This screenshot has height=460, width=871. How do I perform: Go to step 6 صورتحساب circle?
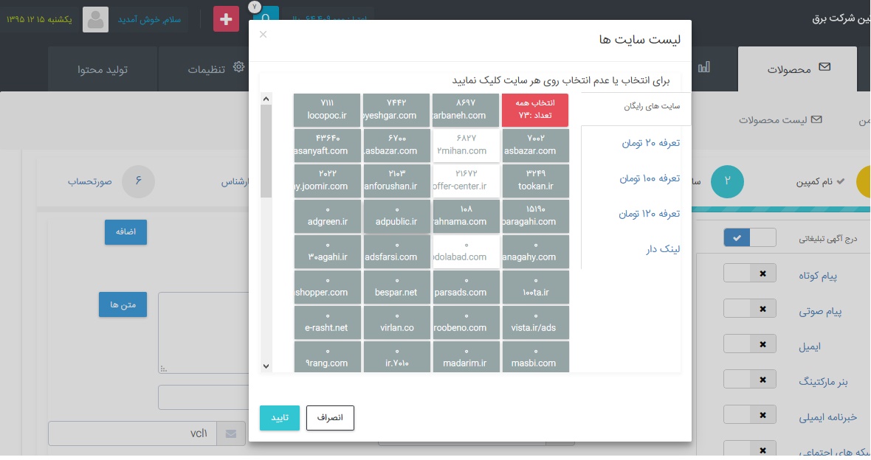tap(138, 181)
